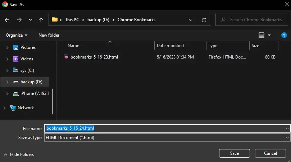Change view layout icon

pos(261,35)
